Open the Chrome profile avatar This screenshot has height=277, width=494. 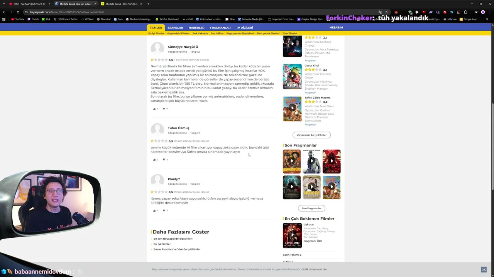point(483,12)
